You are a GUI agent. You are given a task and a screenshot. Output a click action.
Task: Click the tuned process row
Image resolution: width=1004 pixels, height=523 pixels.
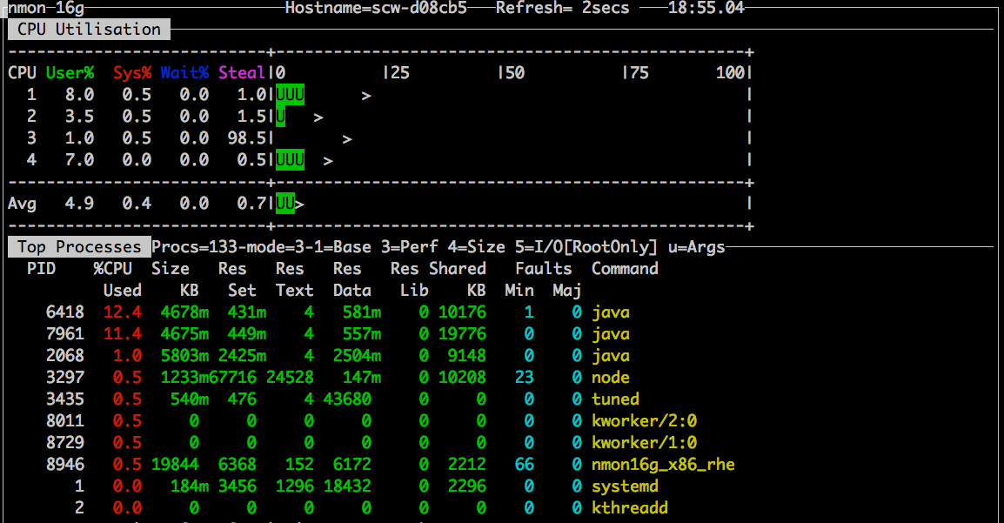point(615,399)
